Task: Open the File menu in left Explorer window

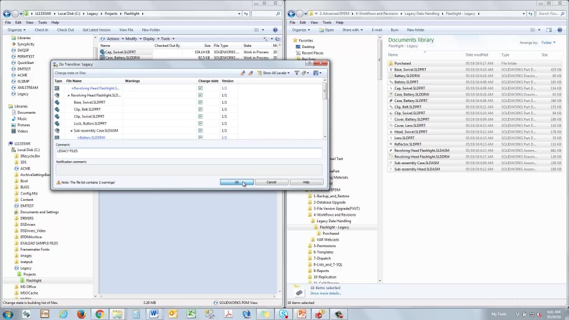Action: point(8,23)
